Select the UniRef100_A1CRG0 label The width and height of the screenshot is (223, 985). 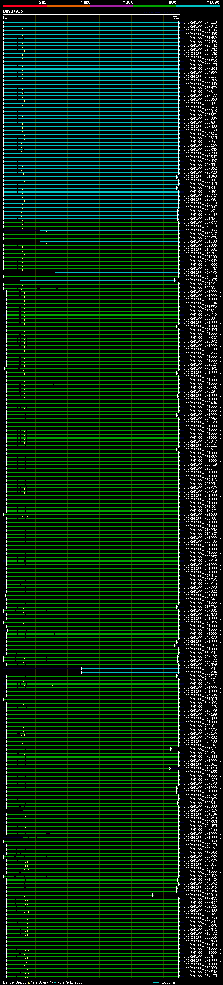point(200,918)
